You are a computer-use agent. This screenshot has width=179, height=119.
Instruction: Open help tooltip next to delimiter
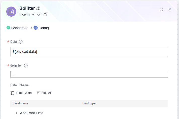(26, 66)
